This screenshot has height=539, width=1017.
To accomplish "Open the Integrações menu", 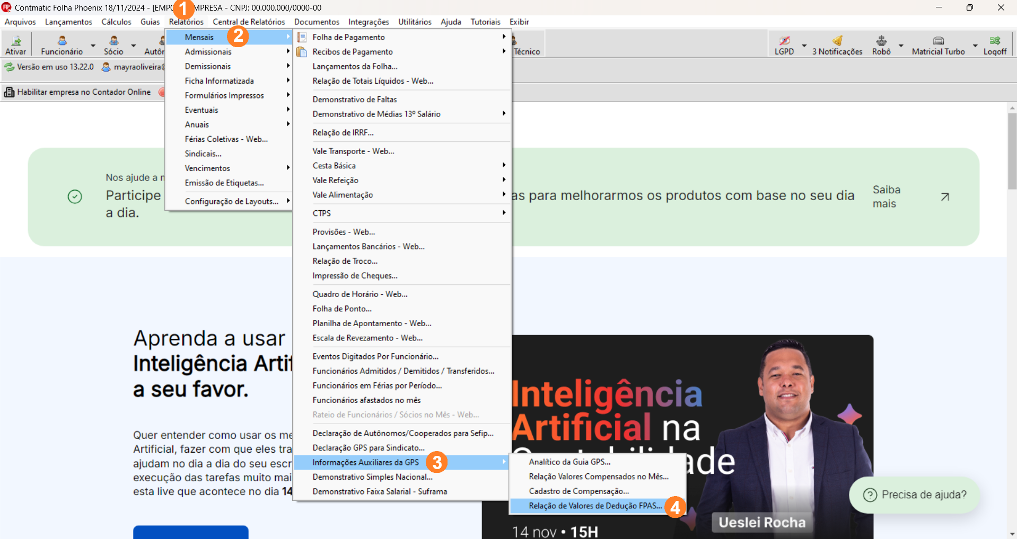I will [369, 22].
